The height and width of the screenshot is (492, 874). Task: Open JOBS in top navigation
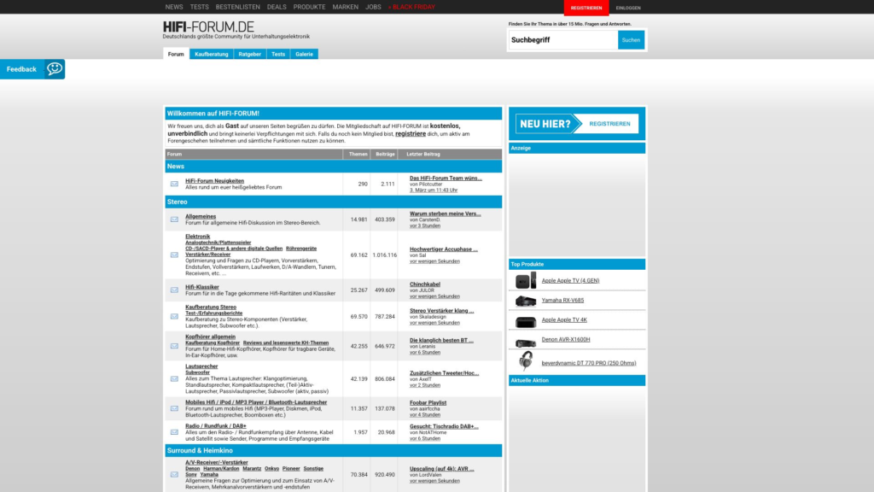pyautogui.click(x=374, y=7)
